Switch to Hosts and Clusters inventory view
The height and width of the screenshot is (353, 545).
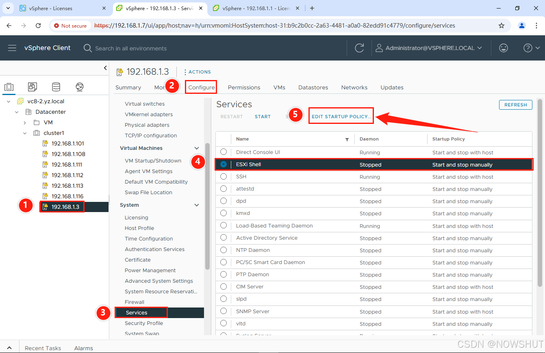[9, 87]
